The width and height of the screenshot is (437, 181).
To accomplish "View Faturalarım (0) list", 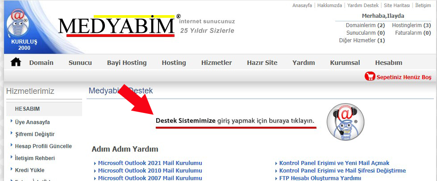I will pyautogui.click(x=413, y=33).
